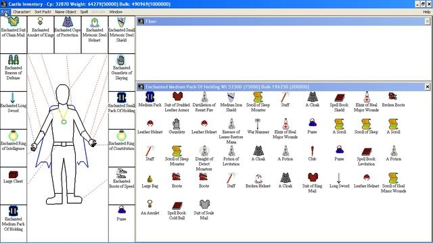Click the Castle Inventory app icon
433x243 pixels.
(3, 4)
